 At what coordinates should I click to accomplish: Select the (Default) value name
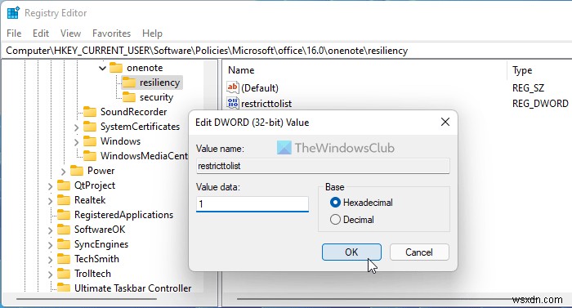click(x=260, y=88)
